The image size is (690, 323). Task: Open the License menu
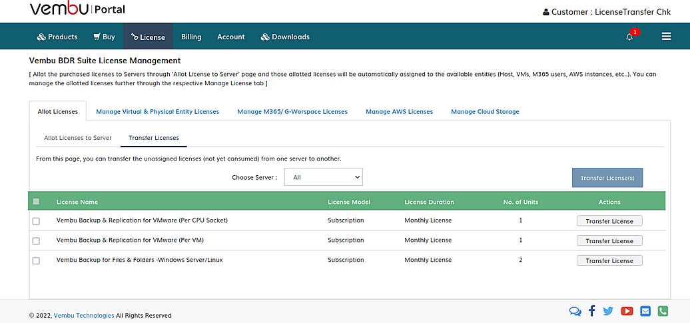coord(149,37)
